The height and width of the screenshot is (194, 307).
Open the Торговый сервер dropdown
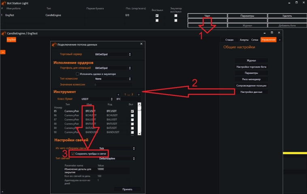point(112,54)
